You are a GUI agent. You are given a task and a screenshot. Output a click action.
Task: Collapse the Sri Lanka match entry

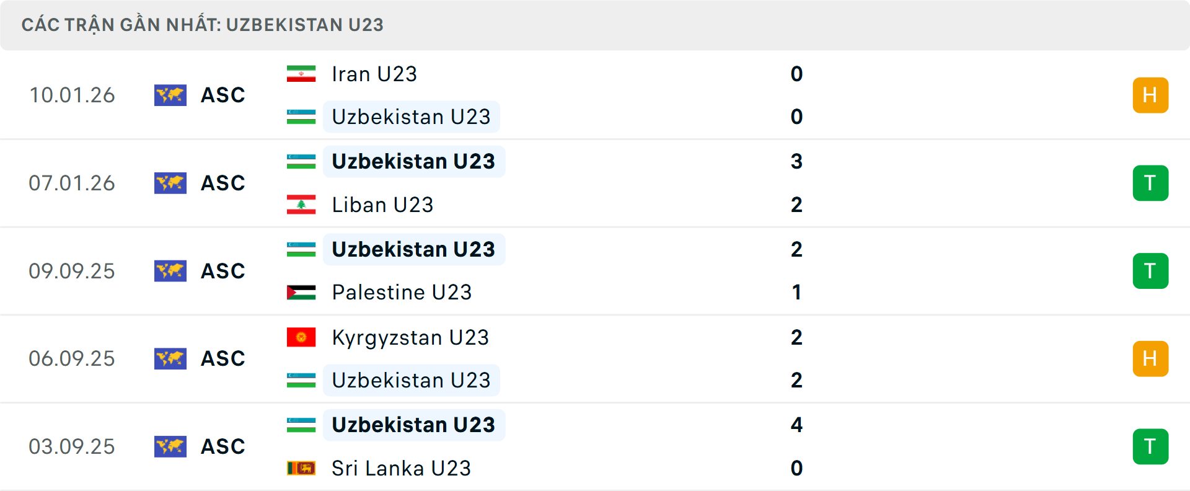pos(595,446)
